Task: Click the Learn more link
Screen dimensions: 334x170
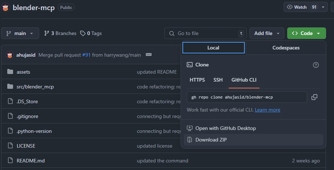Action: 267,110
